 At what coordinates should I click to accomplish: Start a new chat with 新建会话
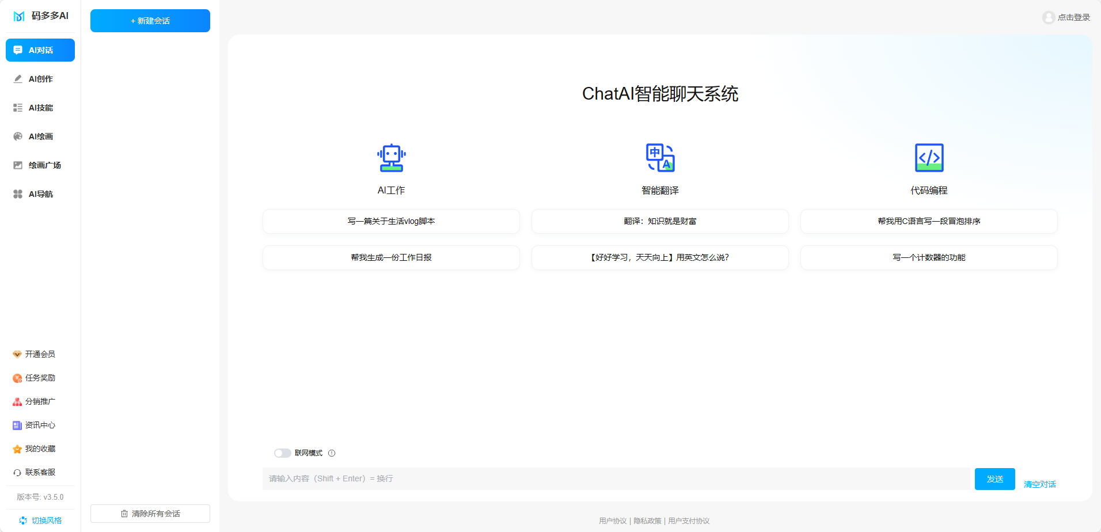pyautogui.click(x=150, y=21)
